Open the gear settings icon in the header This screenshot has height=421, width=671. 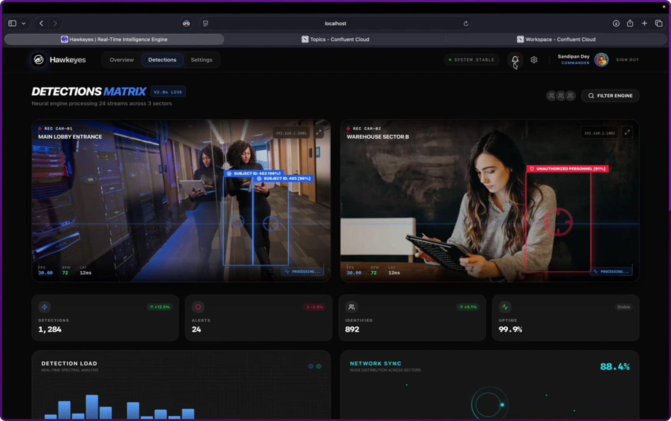(x=534, y=60)
